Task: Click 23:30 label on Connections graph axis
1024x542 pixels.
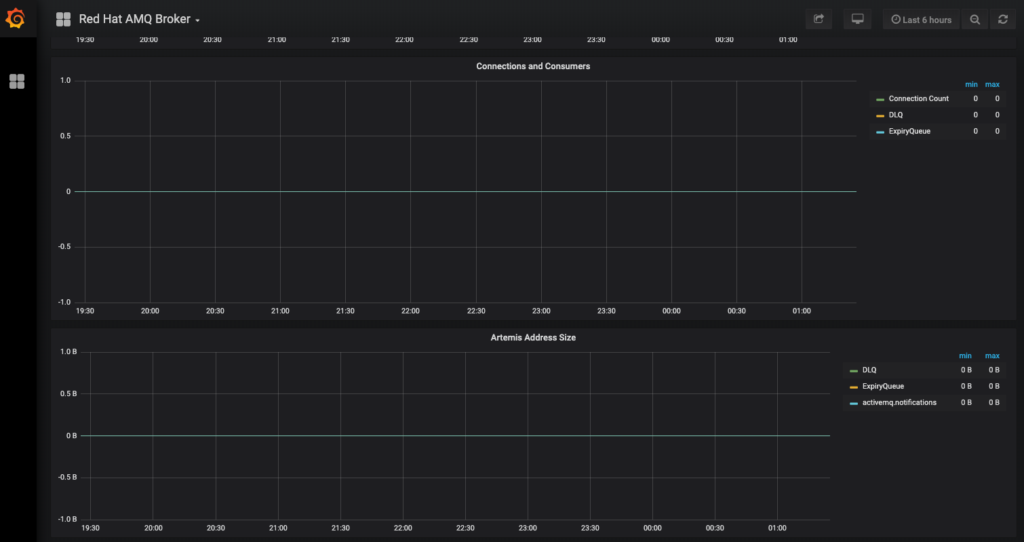Action: [x=606, y=311]
